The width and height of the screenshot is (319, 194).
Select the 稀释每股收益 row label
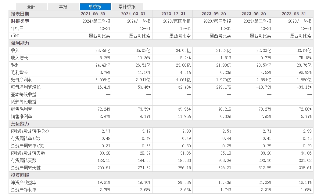tap(23, 102)
